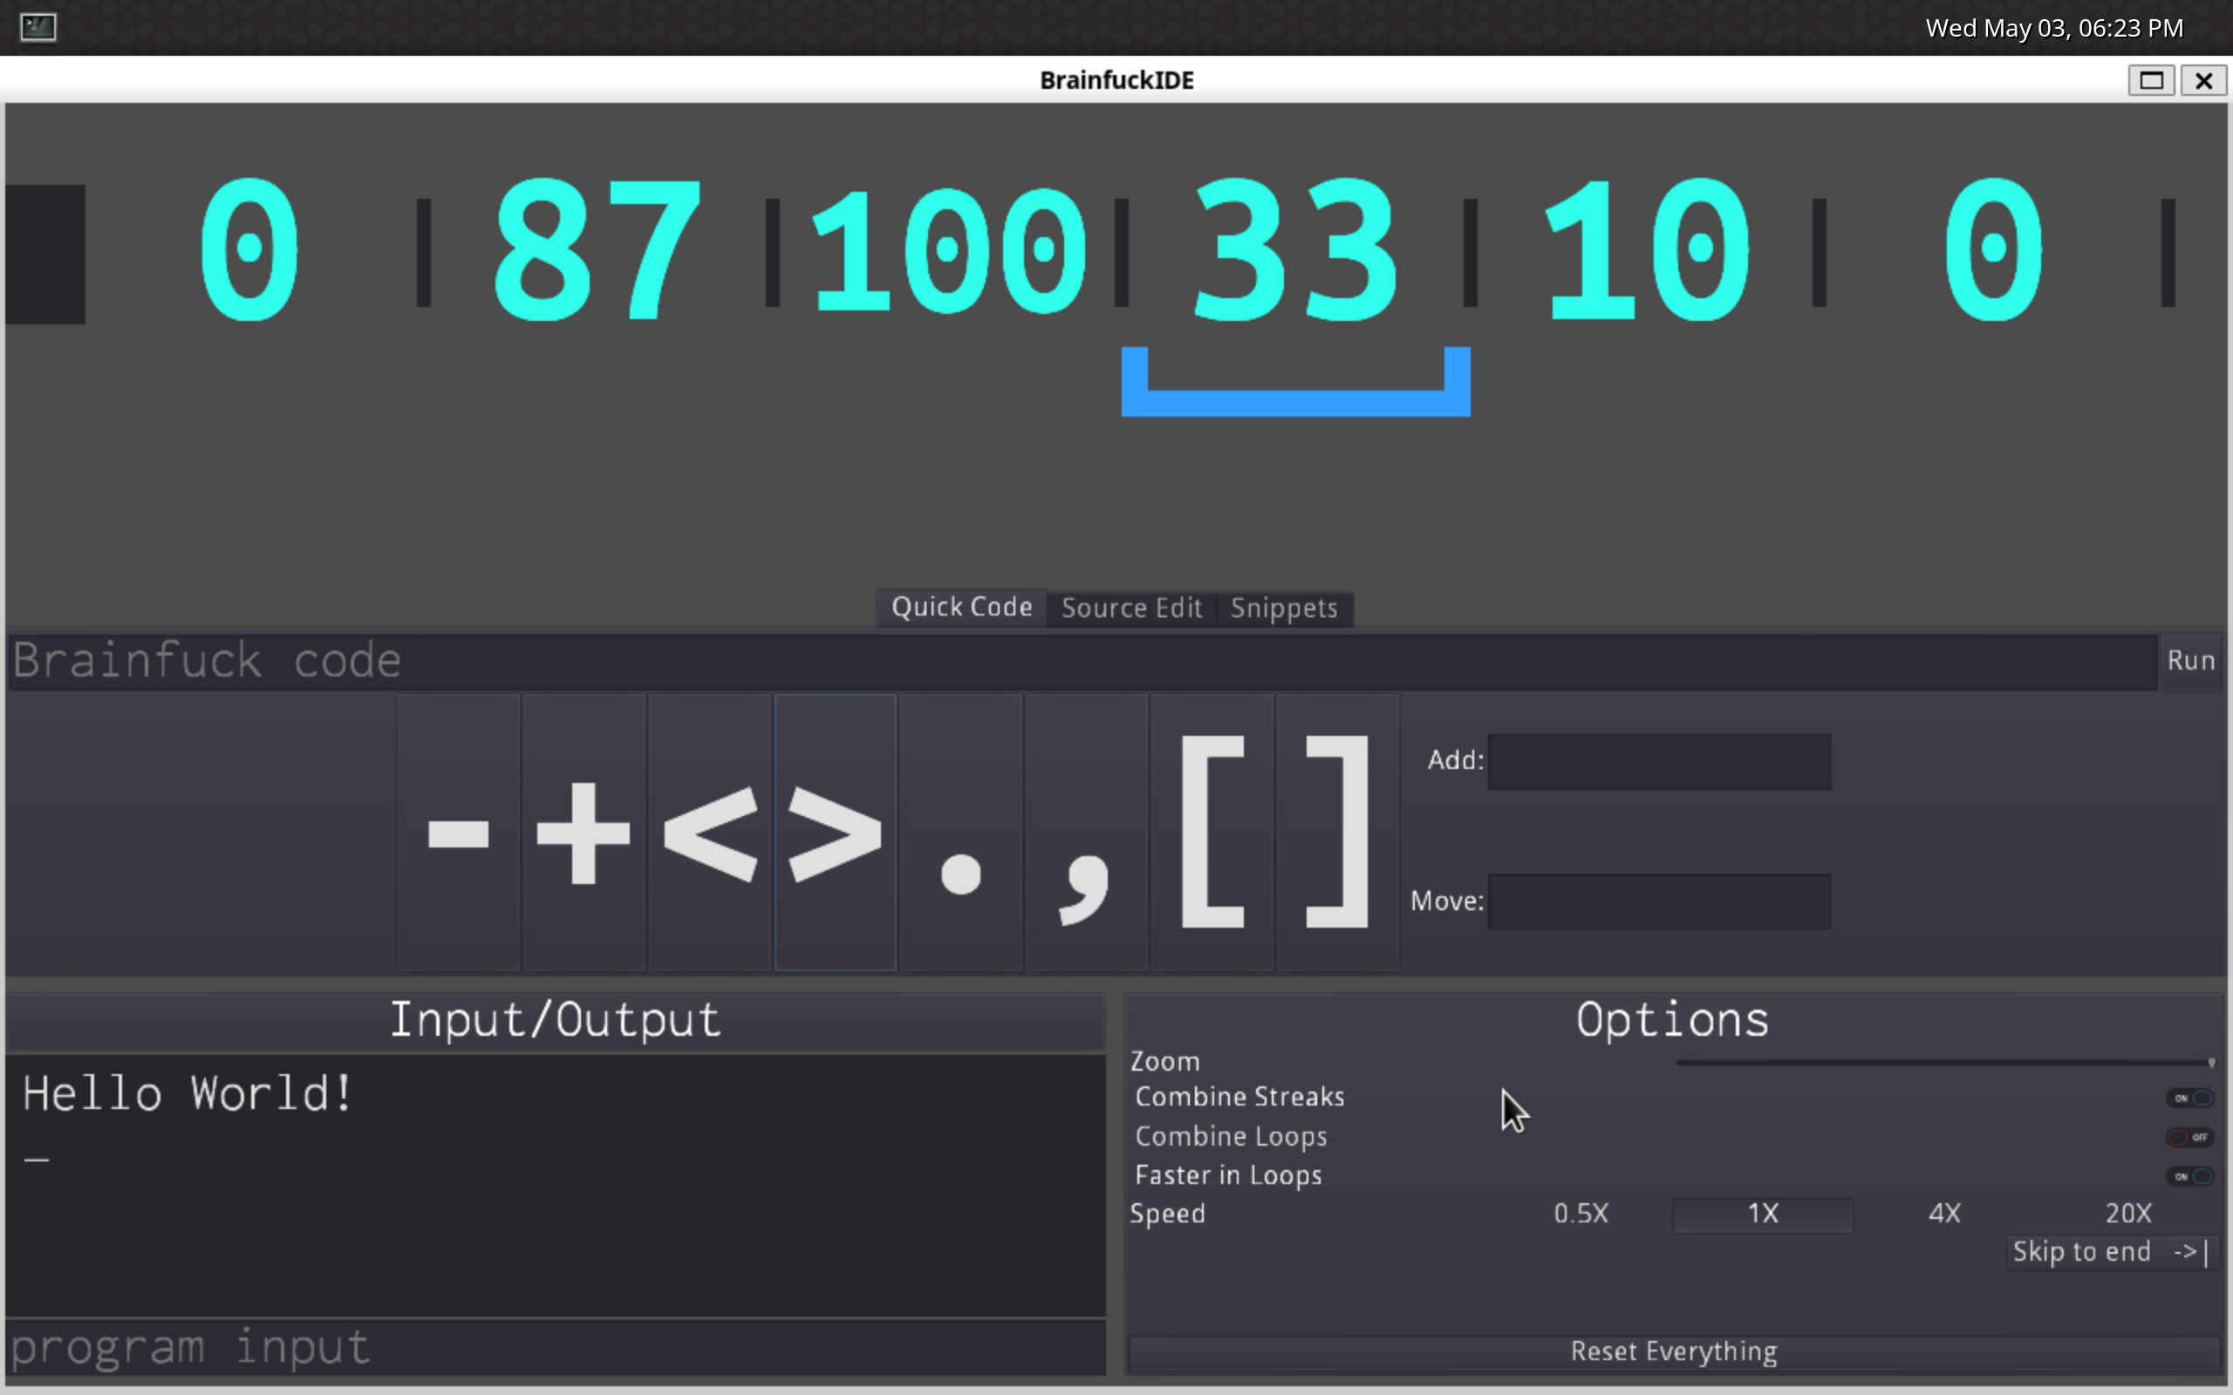This screenshot has width=2233, height=1395.
Task: Open the Snippets tab
Action: [1283, 608]
